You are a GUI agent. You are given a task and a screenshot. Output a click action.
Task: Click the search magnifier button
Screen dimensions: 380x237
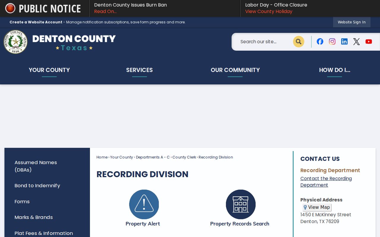(299, 42)
